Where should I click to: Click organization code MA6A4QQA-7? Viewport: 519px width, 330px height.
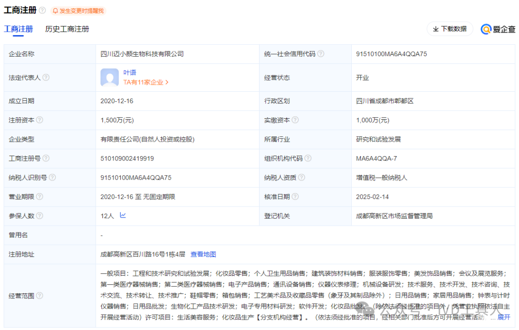(376, 159)
